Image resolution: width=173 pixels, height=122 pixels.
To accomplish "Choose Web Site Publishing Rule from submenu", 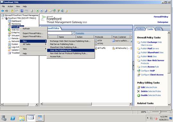I will click(71, 50).
